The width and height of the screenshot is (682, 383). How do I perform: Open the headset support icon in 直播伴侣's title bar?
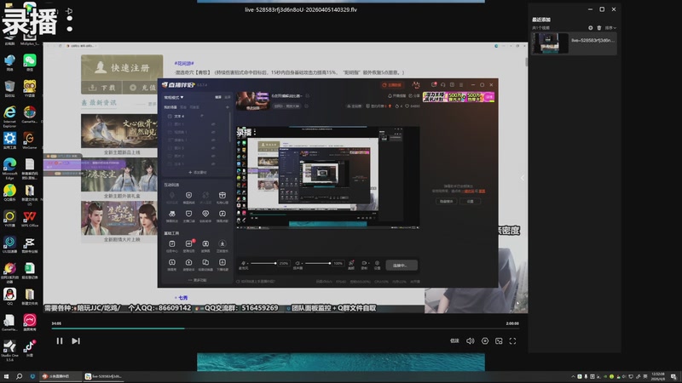pos(442,85)
